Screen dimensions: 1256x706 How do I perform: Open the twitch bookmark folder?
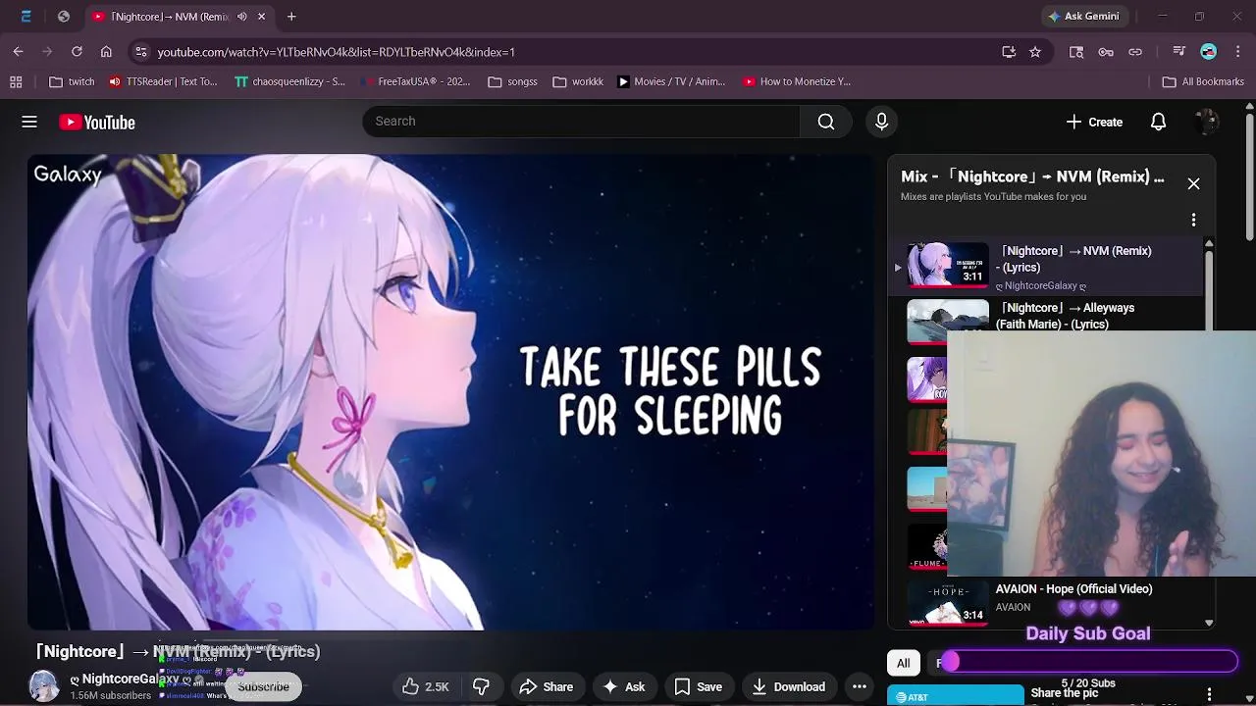(72, 81)
